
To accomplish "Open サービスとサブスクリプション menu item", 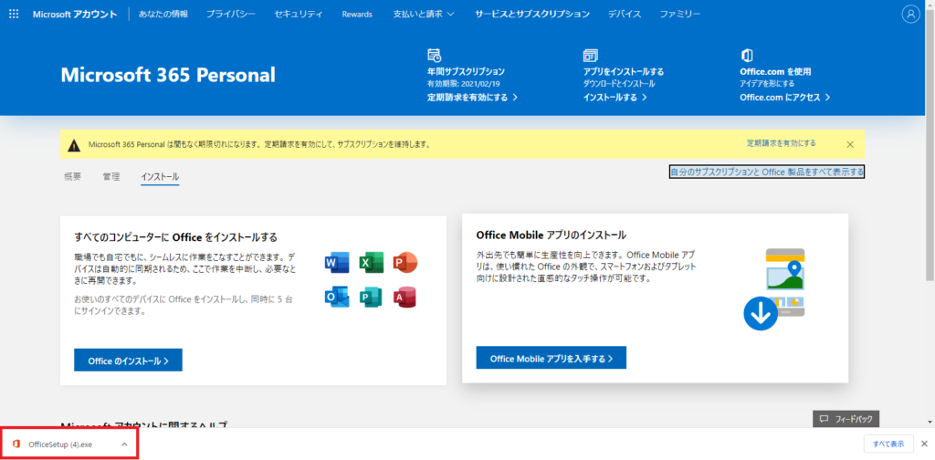I will pos(532,14).
